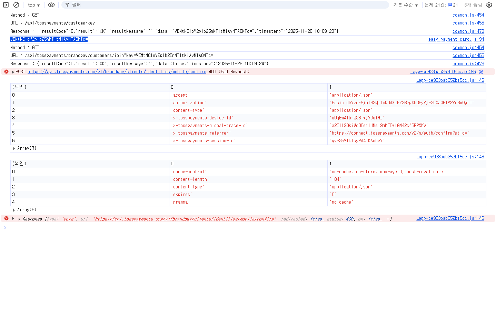Click the '104' content-length value cell
This screenshot has height=324, width=496.
[x=407, y=179]
